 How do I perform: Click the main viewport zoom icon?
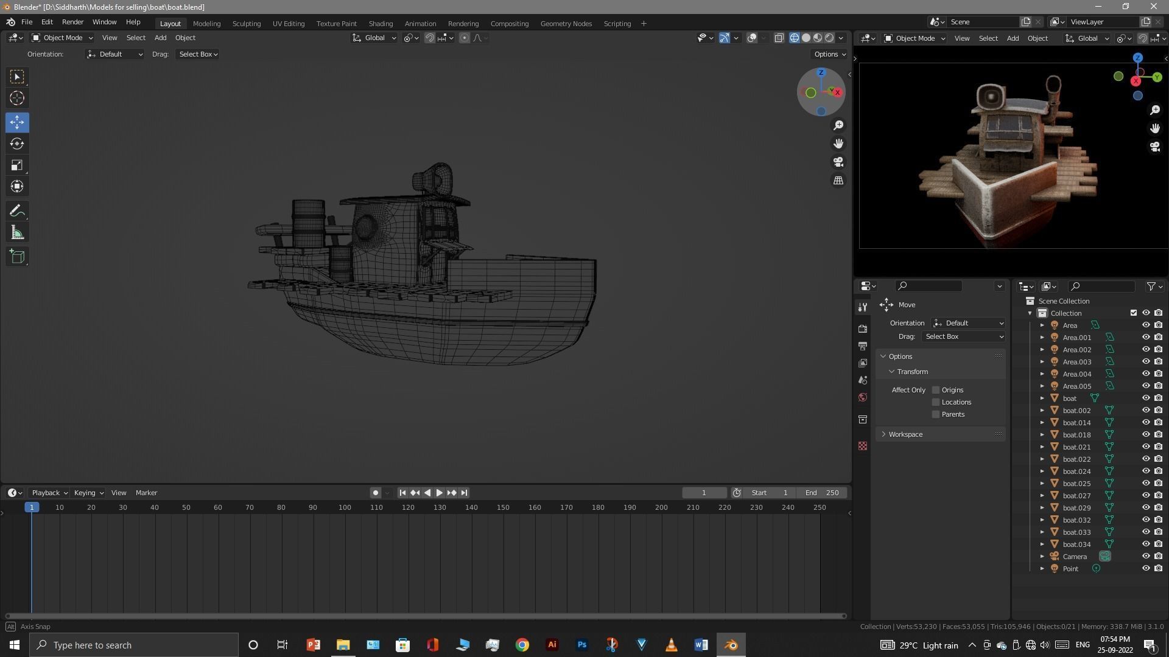tap(838, 125)
